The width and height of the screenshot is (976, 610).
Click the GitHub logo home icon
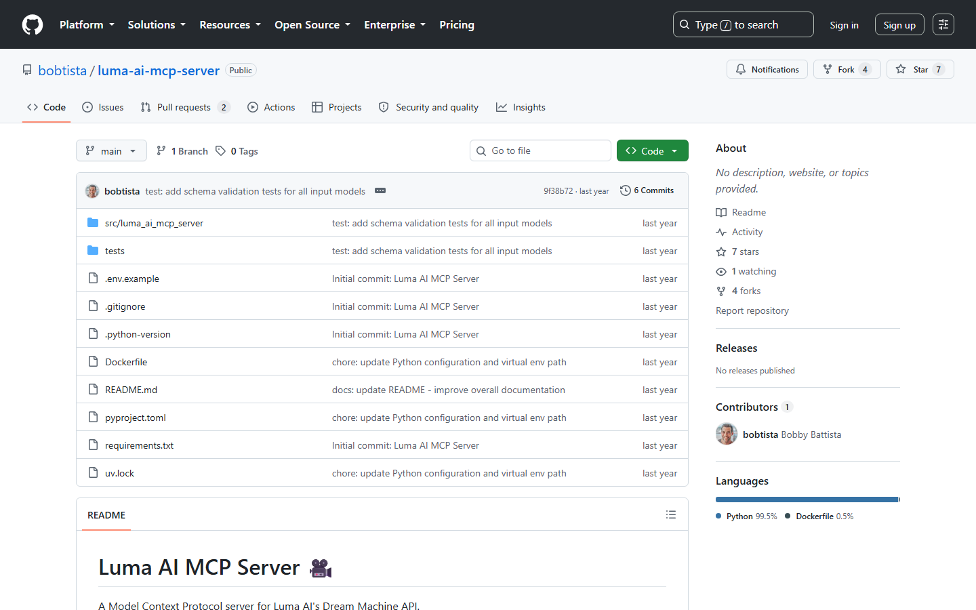[x=33, y=24]
